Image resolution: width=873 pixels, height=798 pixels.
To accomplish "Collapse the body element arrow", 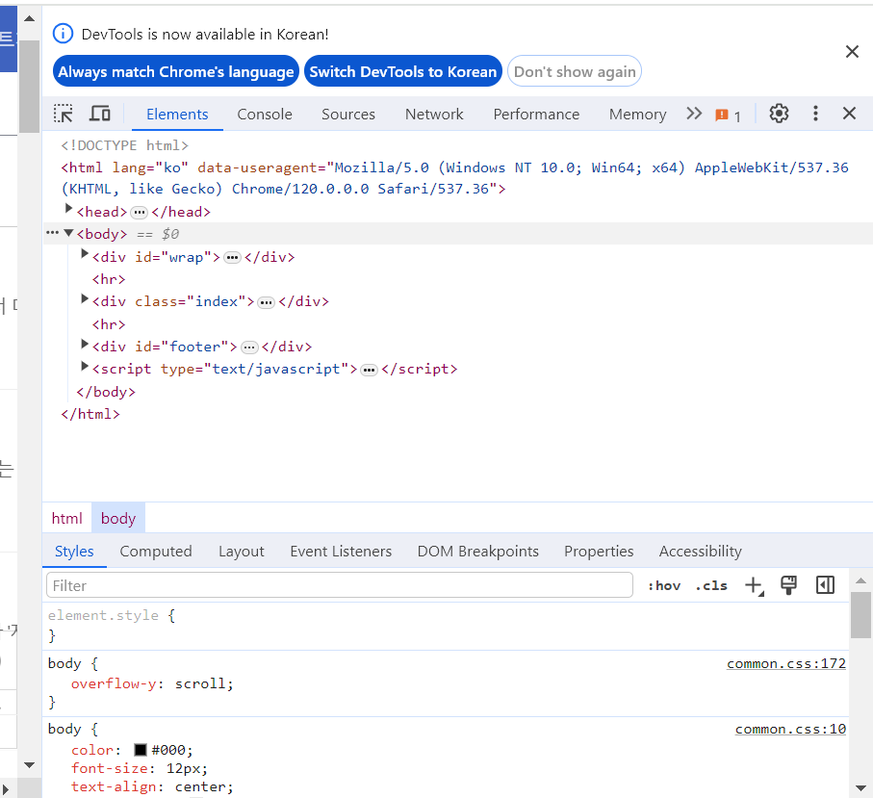I will click(68, 233).
